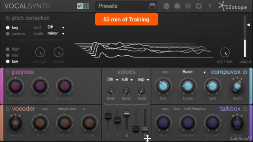The height and width of the screenshot is (142, 253).
Task: Toggle polyvox power button
Action: (7, 72)
